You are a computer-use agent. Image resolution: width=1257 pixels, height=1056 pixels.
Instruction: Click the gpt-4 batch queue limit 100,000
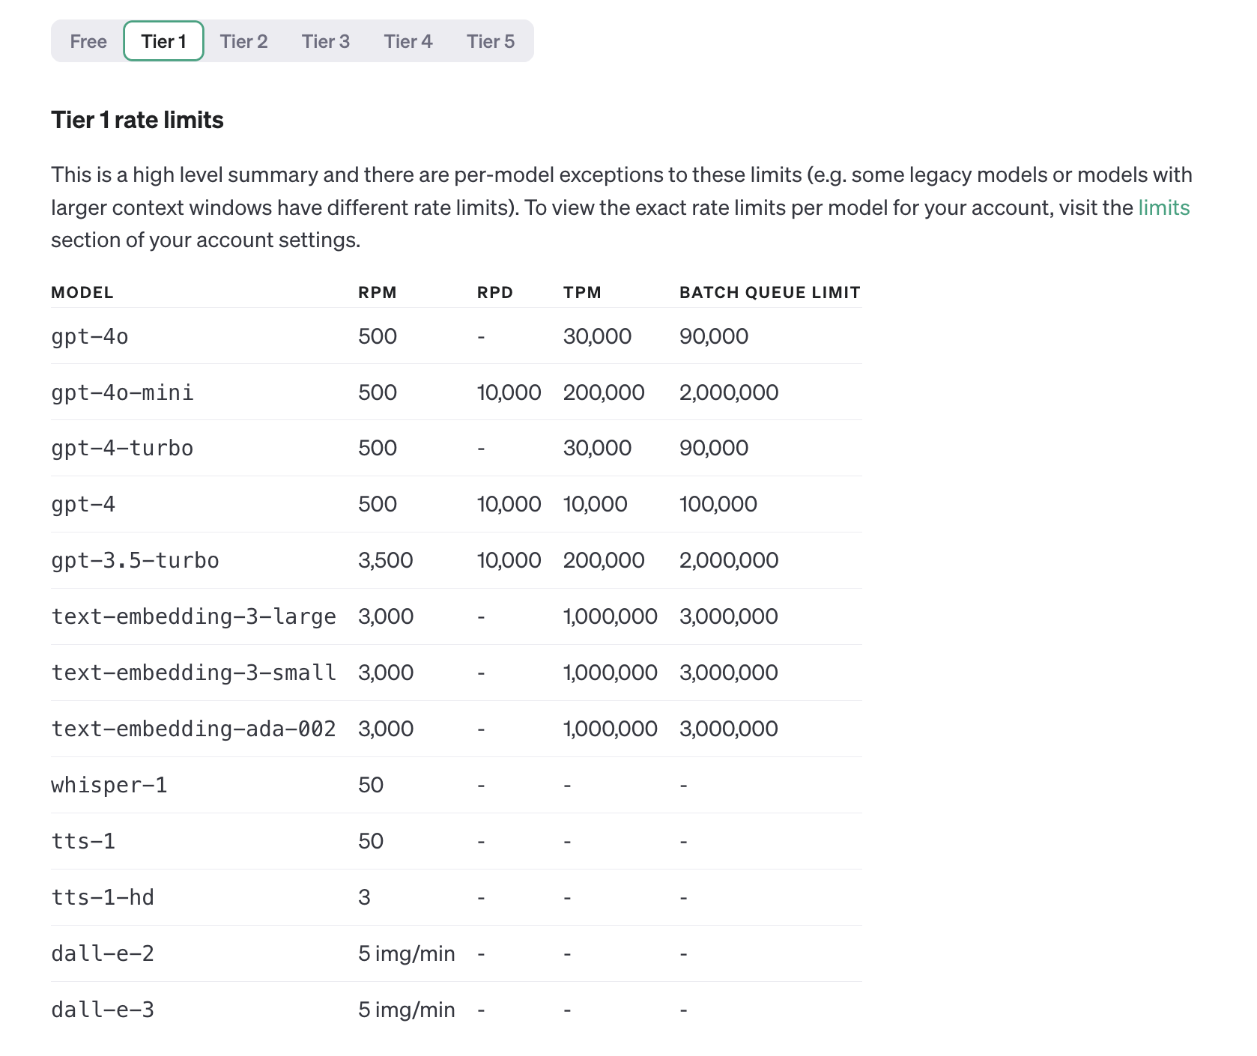pyautogui.click(x=718, y=504)
